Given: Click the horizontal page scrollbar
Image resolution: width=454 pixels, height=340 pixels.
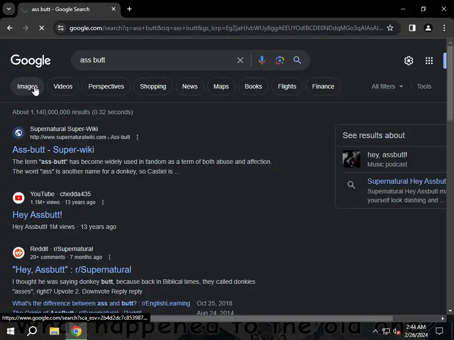Looking at the screenshot, I should click(271, 318).
